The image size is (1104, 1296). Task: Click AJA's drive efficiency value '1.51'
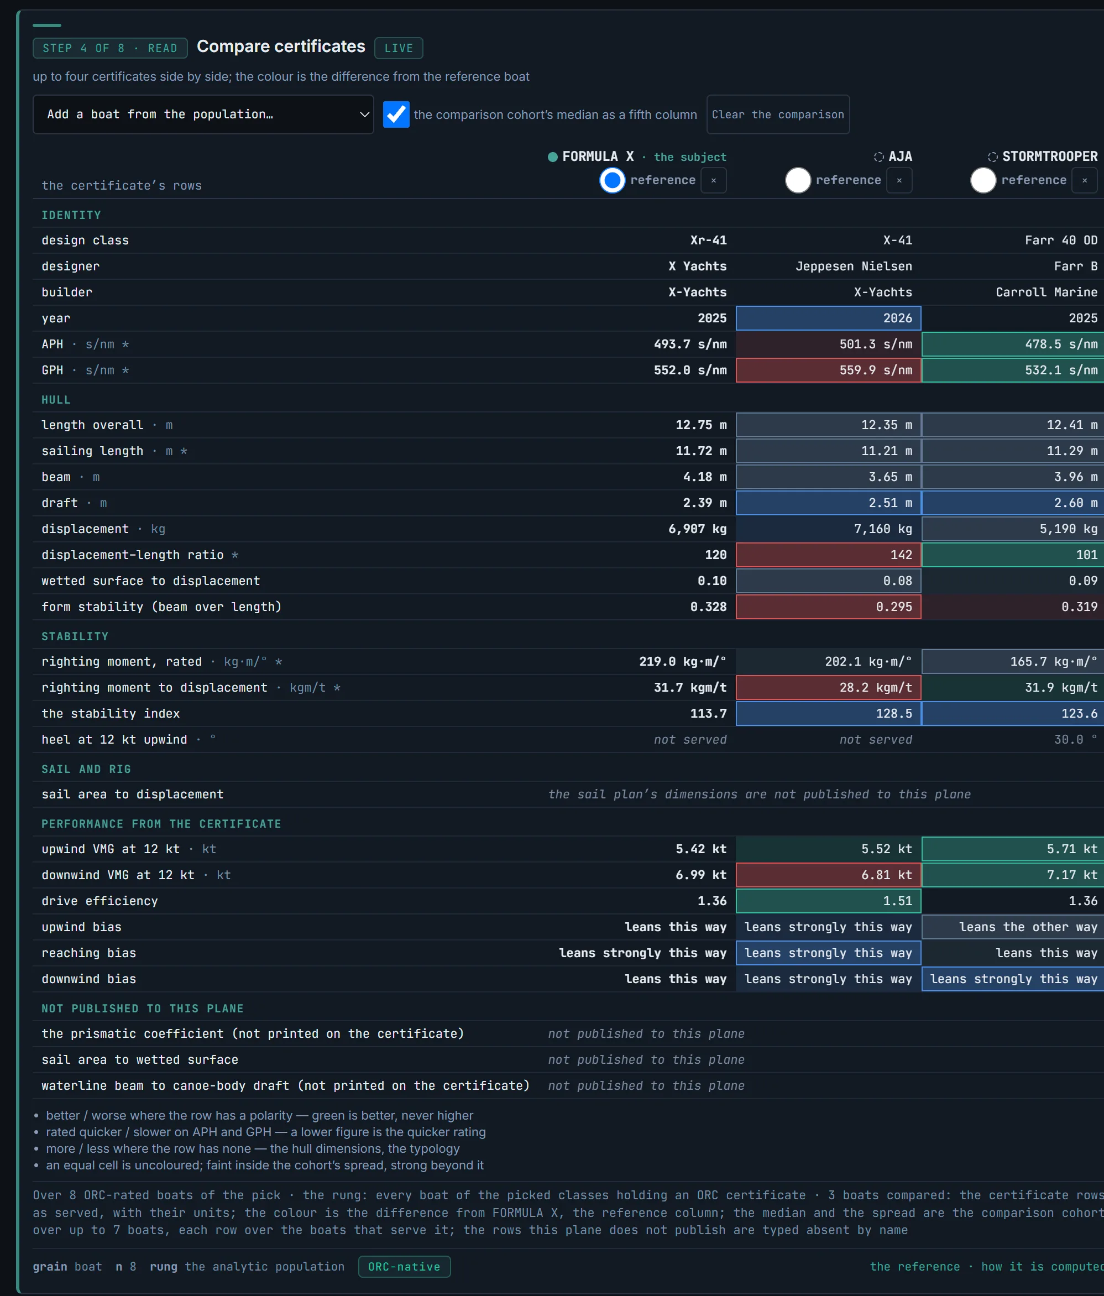coord(828,901)
